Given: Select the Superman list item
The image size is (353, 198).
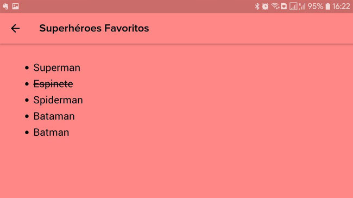Looking at the screenshot, I should point(56,68).
